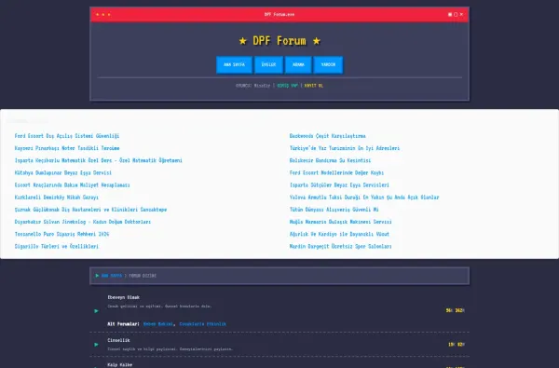This screenshot has height=368, width=559.
Task: Open Ağırlık Ve Kardiyo ile Dayanıklı Vücut
Action: coord(339,234)
